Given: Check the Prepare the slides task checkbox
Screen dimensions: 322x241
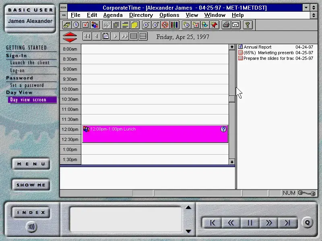Looking at the screenshot, I should 240,58.
